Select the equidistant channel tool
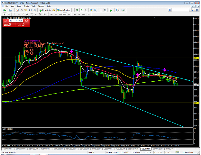Screen dimensions: 201x155 coord(27,14)
